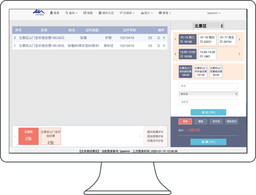Click the edit icon for row 1
This screenshot has height=195, width=256.
coord(159,46)
